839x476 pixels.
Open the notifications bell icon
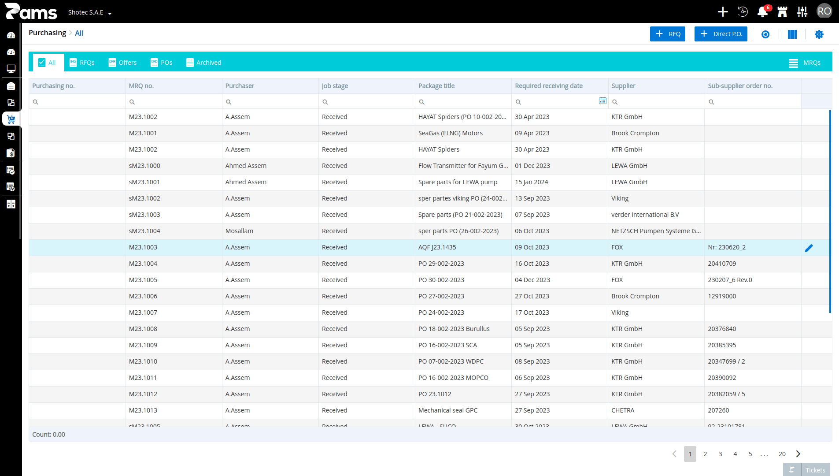click(762, 12)
